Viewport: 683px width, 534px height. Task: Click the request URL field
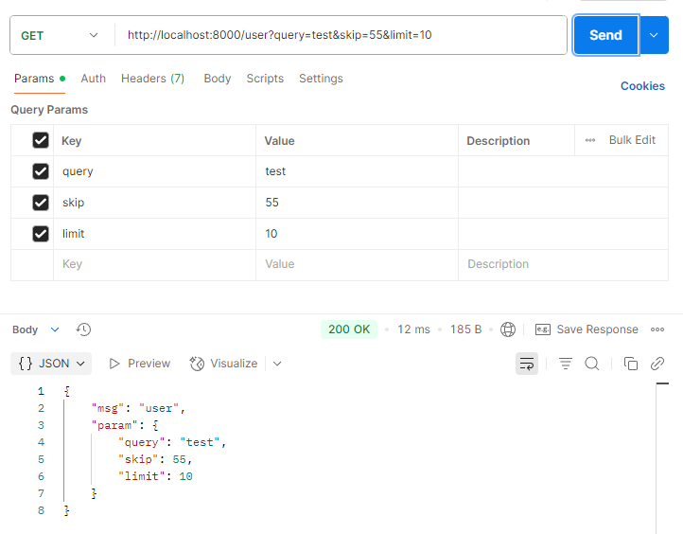click(x=340, y=35)
